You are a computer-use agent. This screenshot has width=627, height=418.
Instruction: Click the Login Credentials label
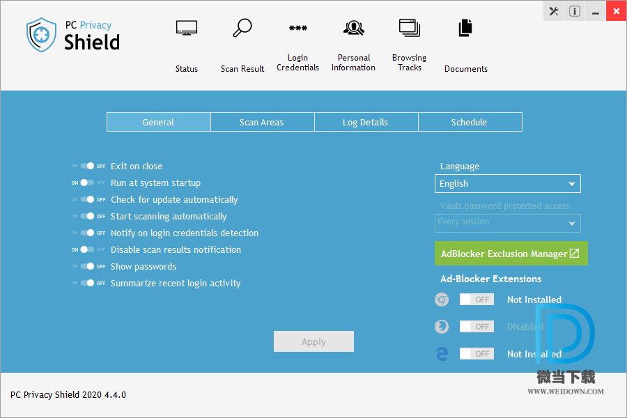298,63
